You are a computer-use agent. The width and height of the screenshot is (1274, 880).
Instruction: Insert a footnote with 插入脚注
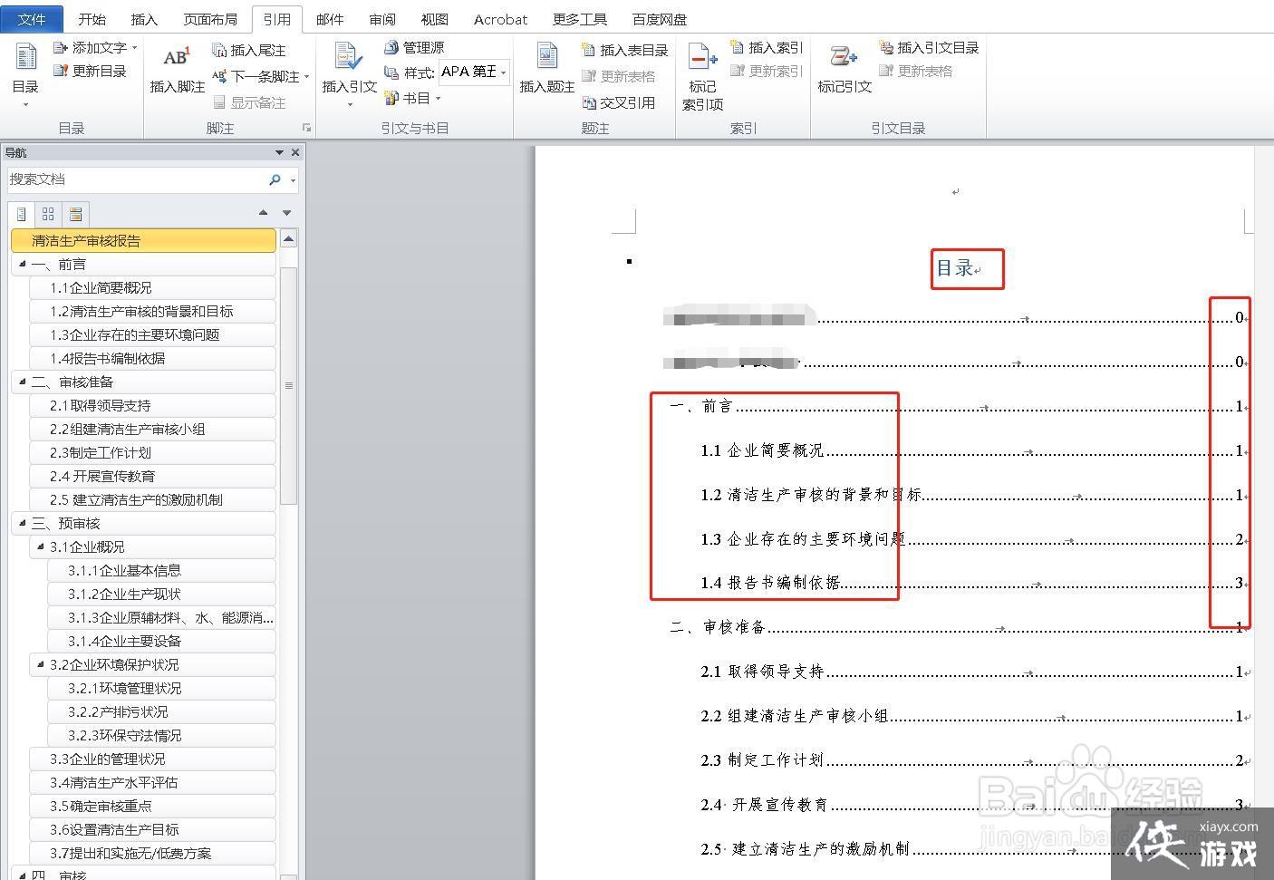[x=177, y=71]
